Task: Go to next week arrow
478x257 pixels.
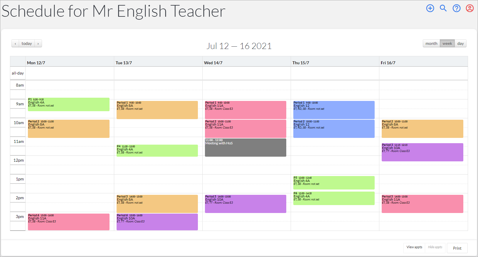Action: pyautogui.click(x=38, y=43)
